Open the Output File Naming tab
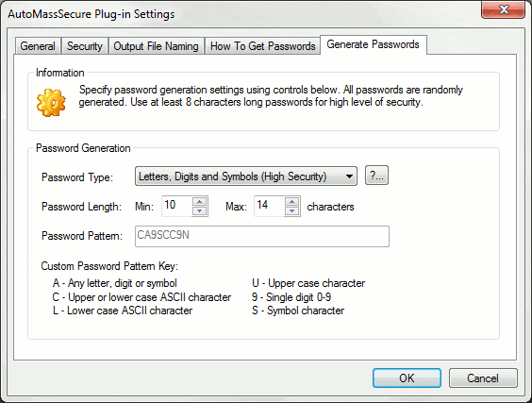Screen dimensions: 532x403 point(156,46)
